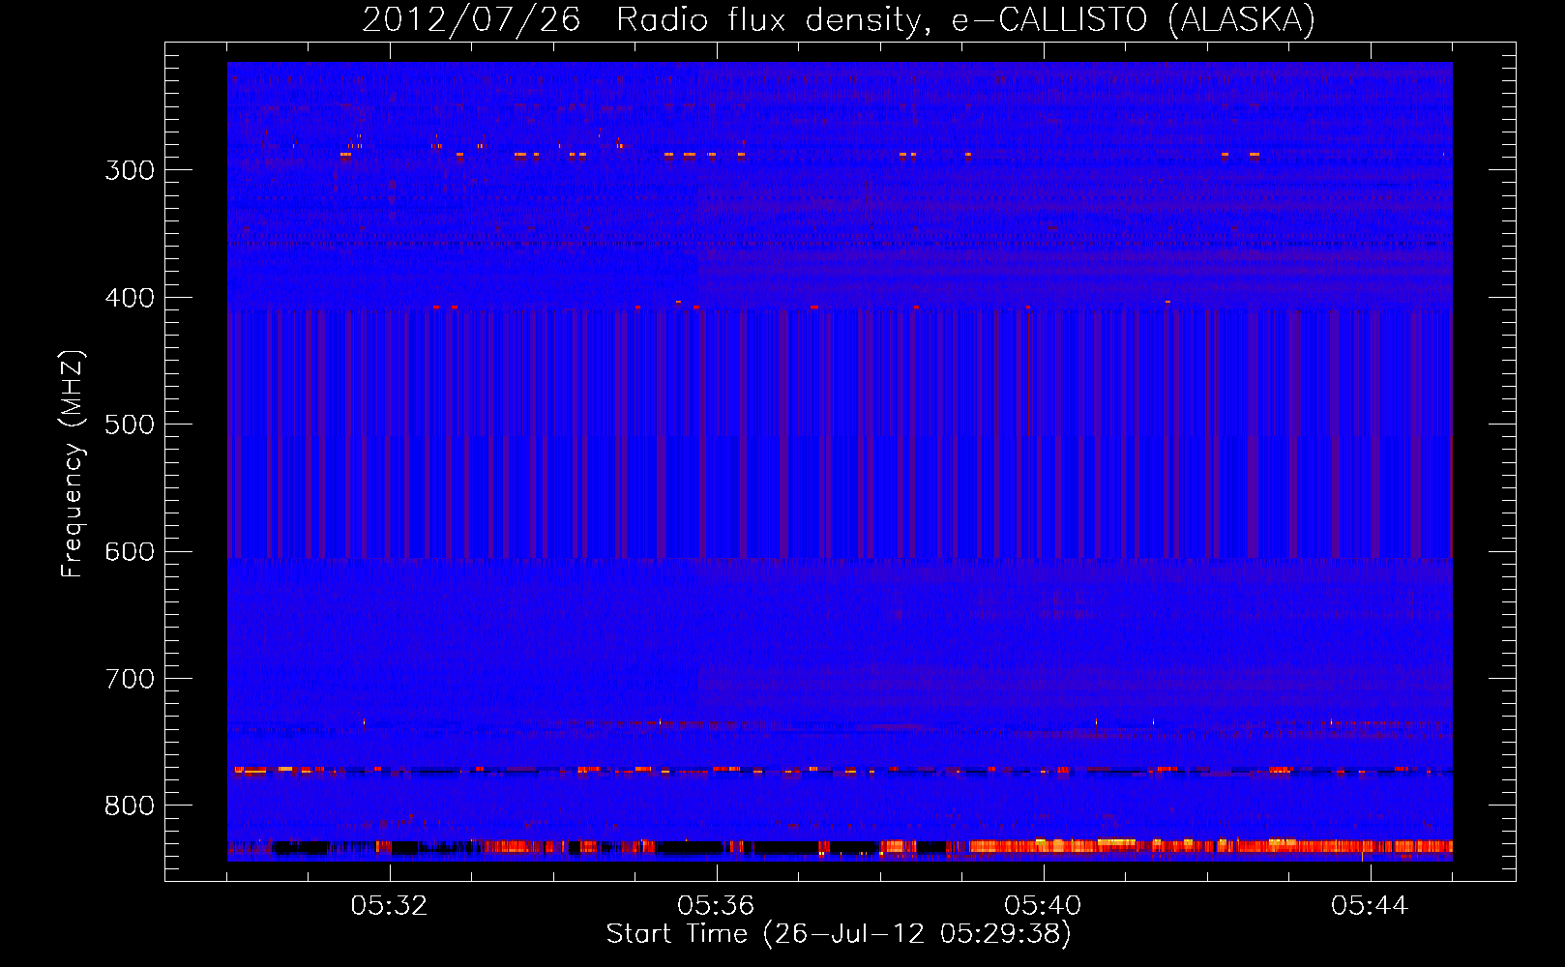The image size is (1565, 967).
Task: Click the 400 frequency tick label
Action: click(130, 298)
